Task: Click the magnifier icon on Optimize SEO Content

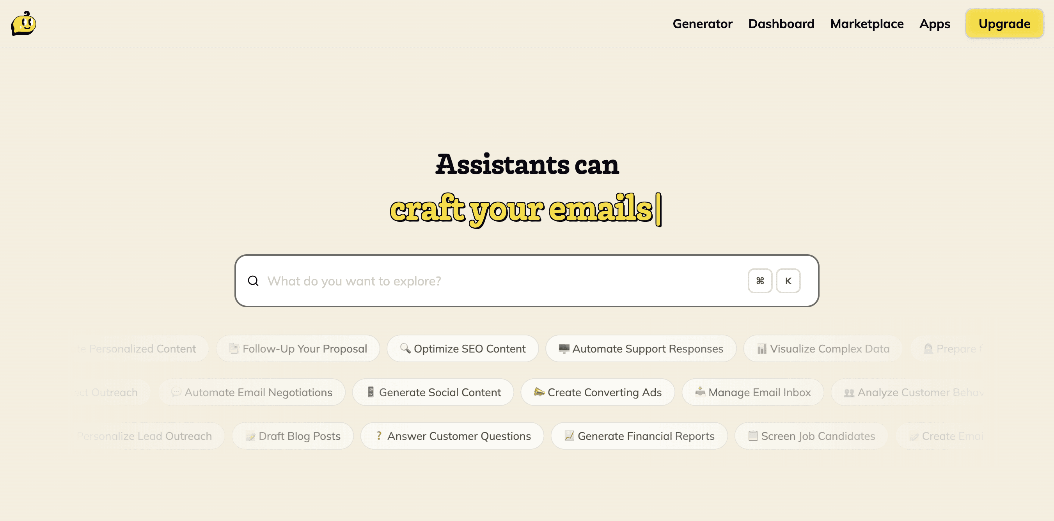Action: click(x=405, y=348)
